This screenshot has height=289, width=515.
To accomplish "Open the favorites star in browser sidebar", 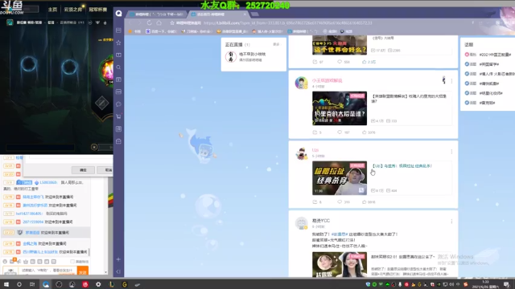I will pos(118,43).
